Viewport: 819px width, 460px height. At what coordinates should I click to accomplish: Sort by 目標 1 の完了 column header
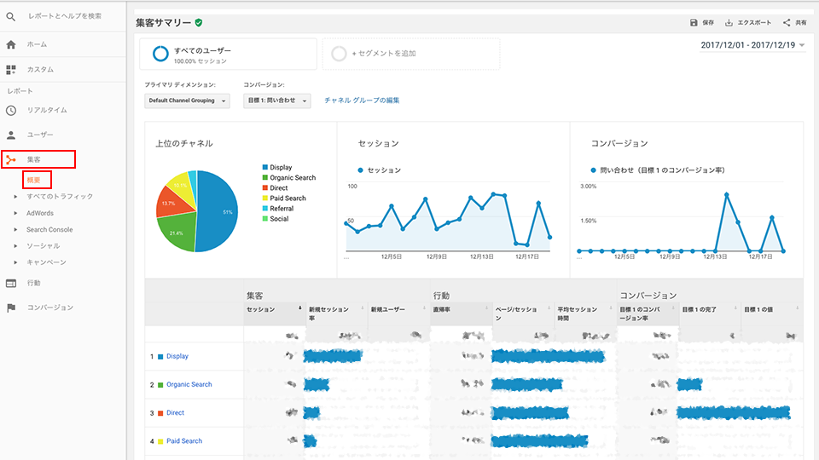tap(699, 310)
